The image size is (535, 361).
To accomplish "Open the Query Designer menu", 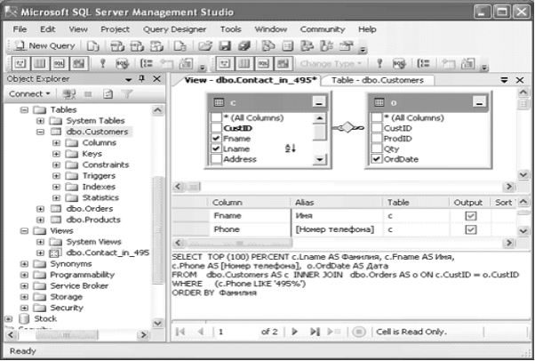I will pyautogui.click(x=174, y=29).
